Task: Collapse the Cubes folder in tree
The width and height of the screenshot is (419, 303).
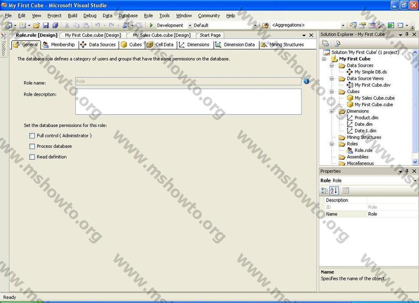Action: click(x=332, y=91)
